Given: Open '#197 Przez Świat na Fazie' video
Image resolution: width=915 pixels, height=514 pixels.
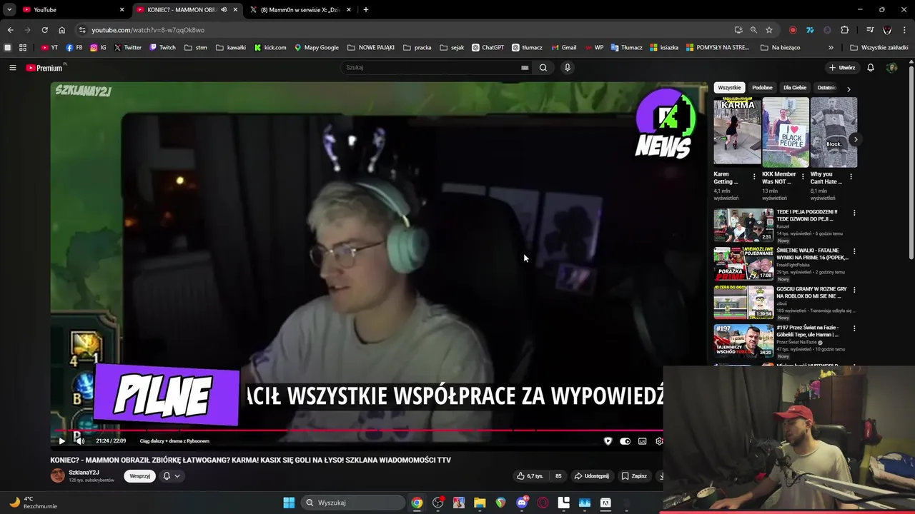Looking at the screenshot, I should (x=743, y=341).
